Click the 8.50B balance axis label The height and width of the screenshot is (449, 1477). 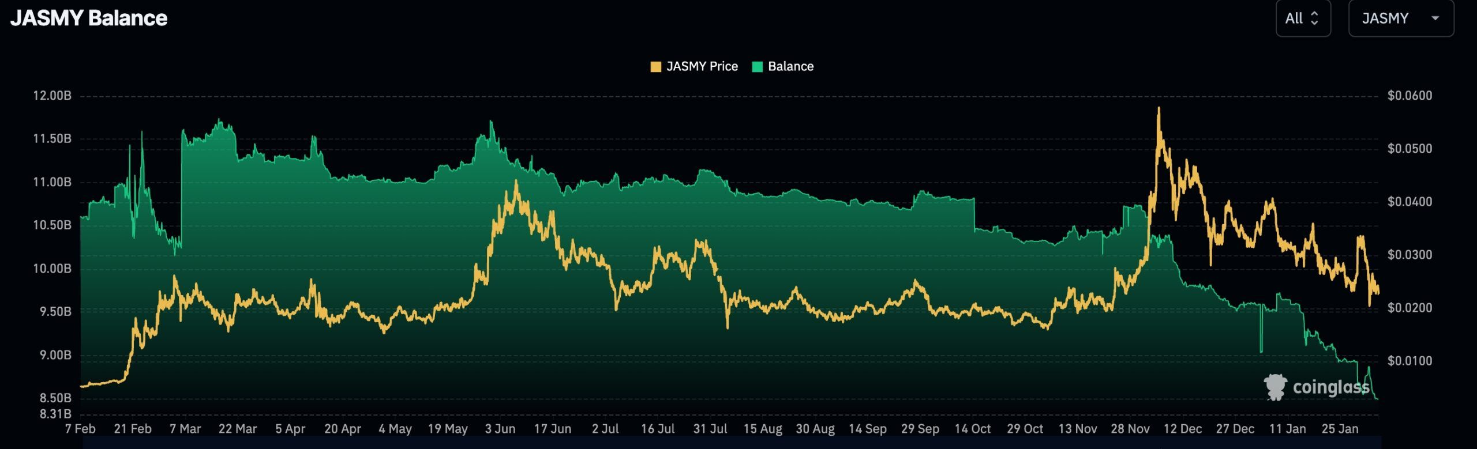55,398
